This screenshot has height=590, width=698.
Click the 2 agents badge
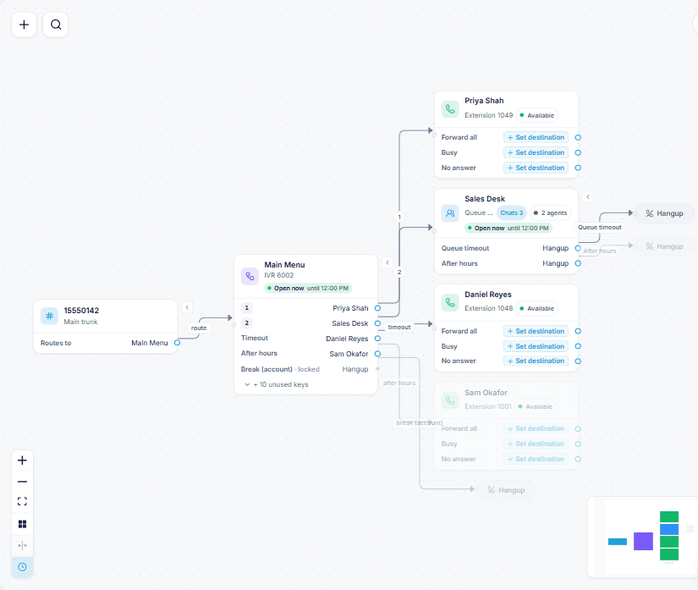pos(550,212)
